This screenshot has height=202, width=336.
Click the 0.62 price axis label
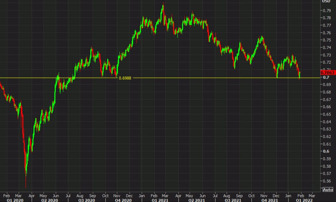[x=327, y=136]
